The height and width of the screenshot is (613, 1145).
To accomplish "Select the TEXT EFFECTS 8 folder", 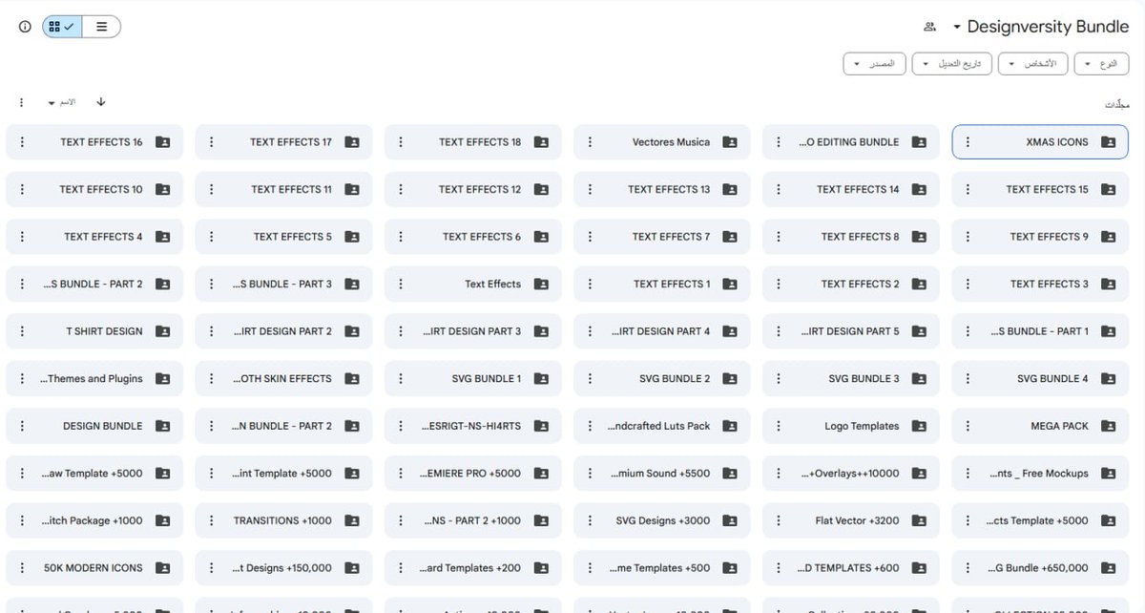I will click(x=851, y=237).
